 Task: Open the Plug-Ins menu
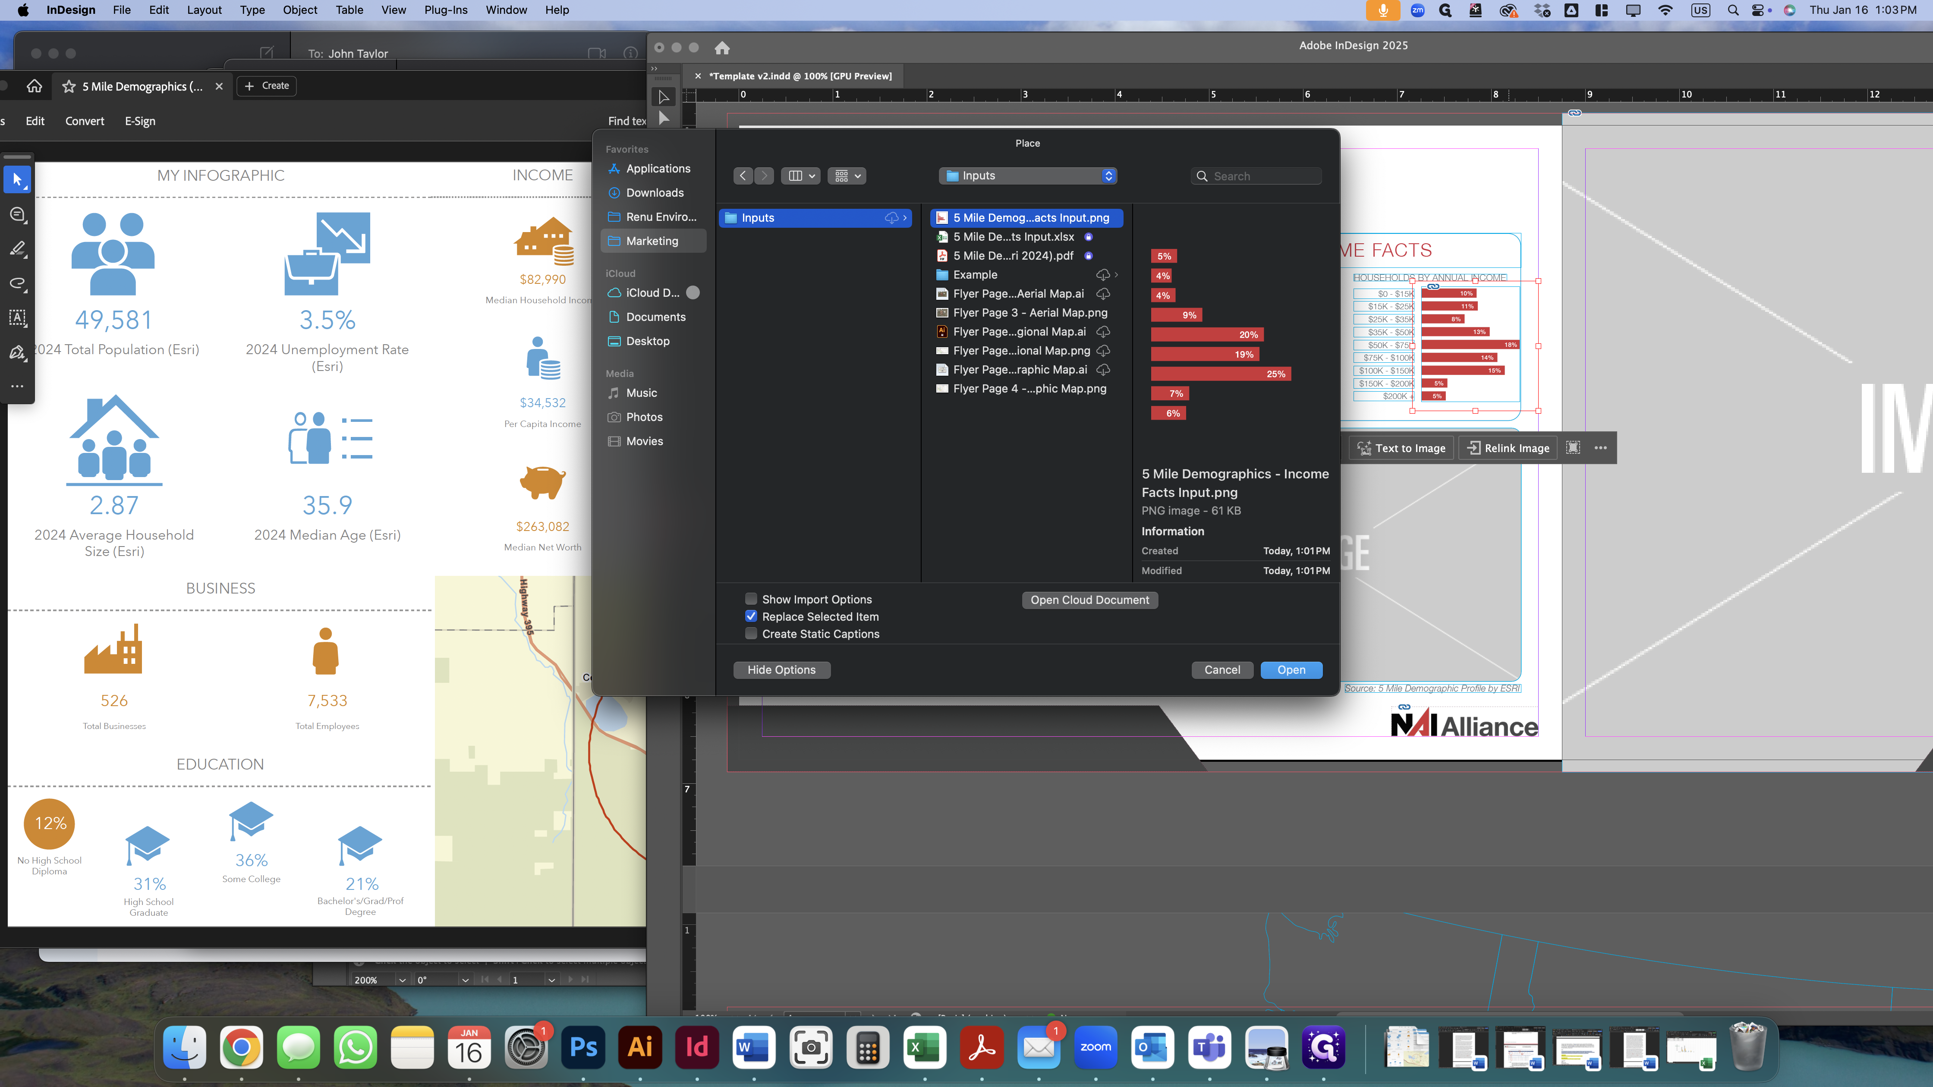[x=446, y=10]
